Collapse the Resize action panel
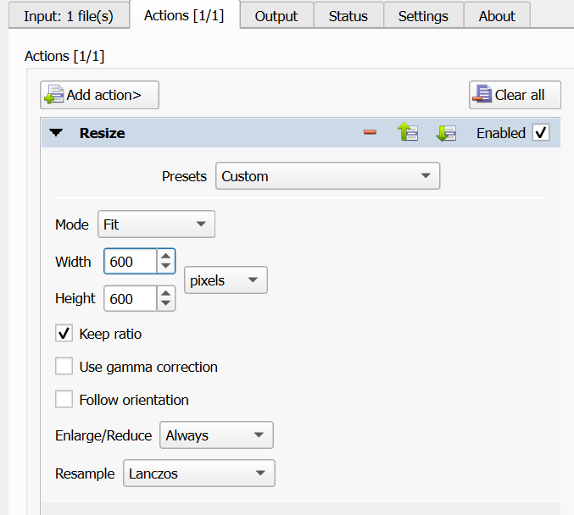 coord(56,133)
